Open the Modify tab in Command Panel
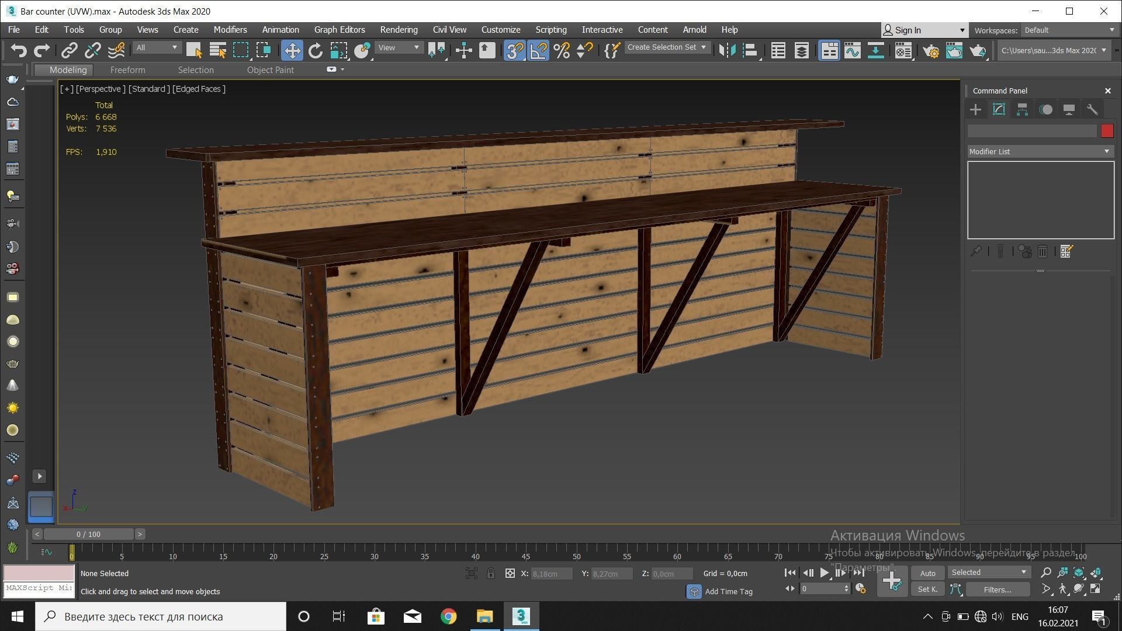The height and width of the screenshot is (631, 1122). pos(999,110)
